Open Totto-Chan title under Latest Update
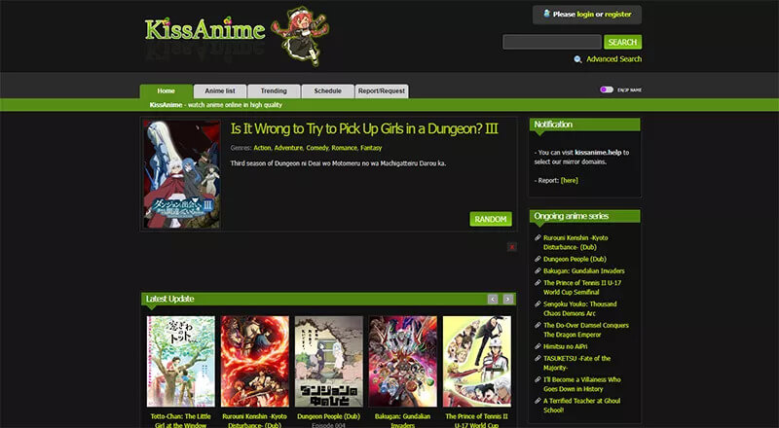Screen dimensions: 779x428 click(x=181, y=420)
